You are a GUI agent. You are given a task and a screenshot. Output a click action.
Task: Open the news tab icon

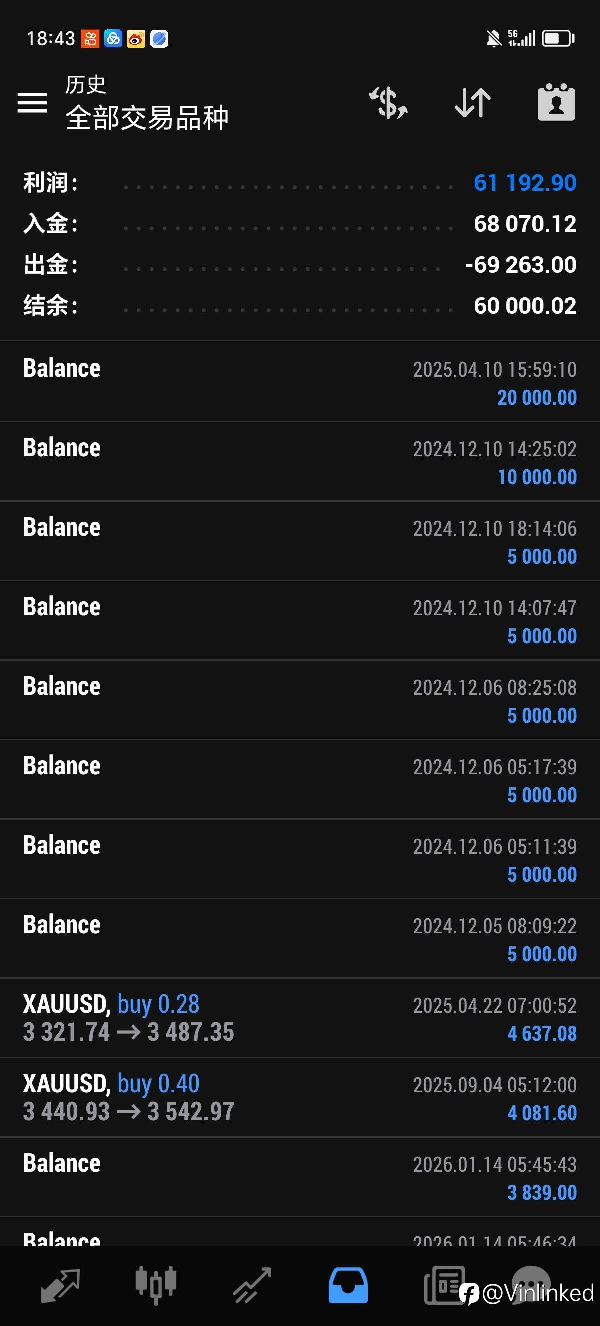point(444,1285)
